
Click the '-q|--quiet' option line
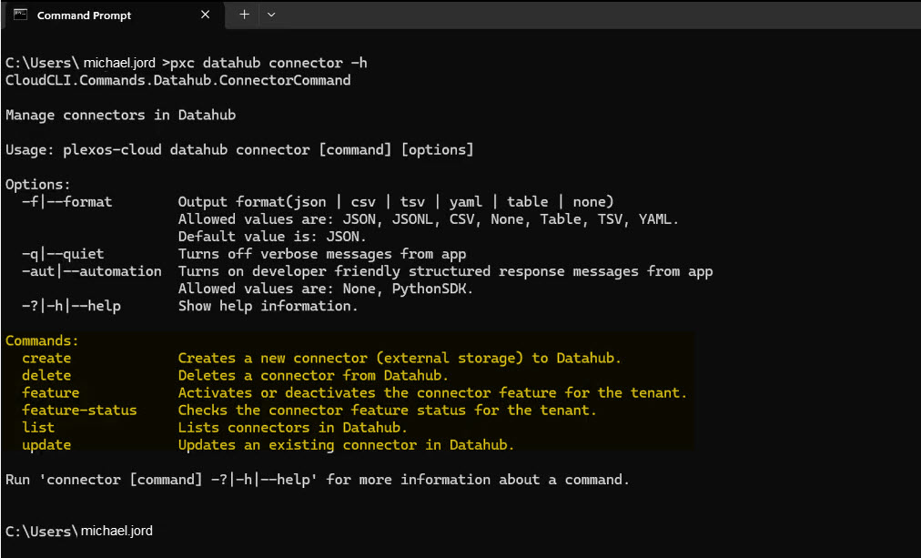click(63, 253)
